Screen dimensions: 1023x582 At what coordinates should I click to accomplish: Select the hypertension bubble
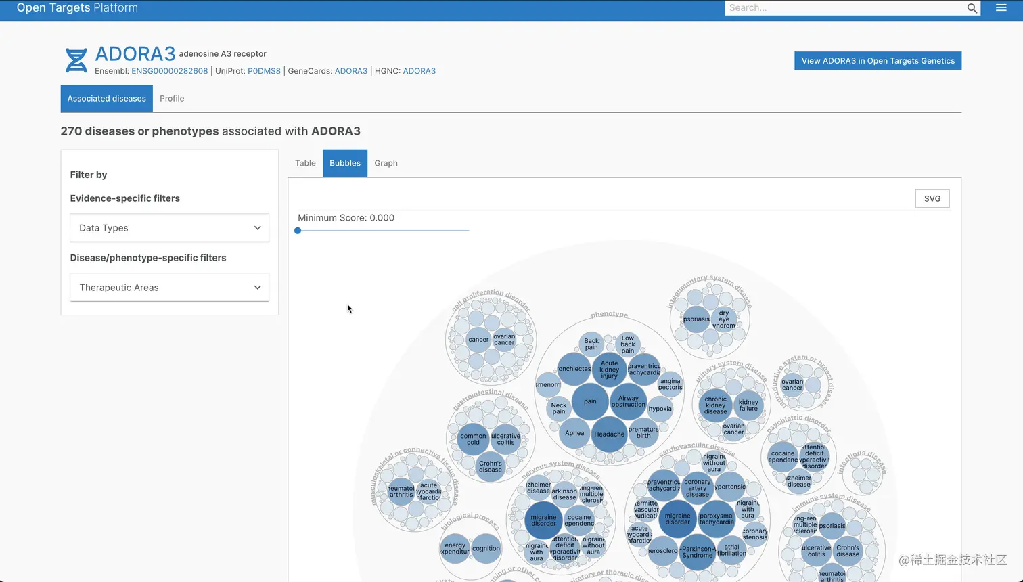click(730, 487)
